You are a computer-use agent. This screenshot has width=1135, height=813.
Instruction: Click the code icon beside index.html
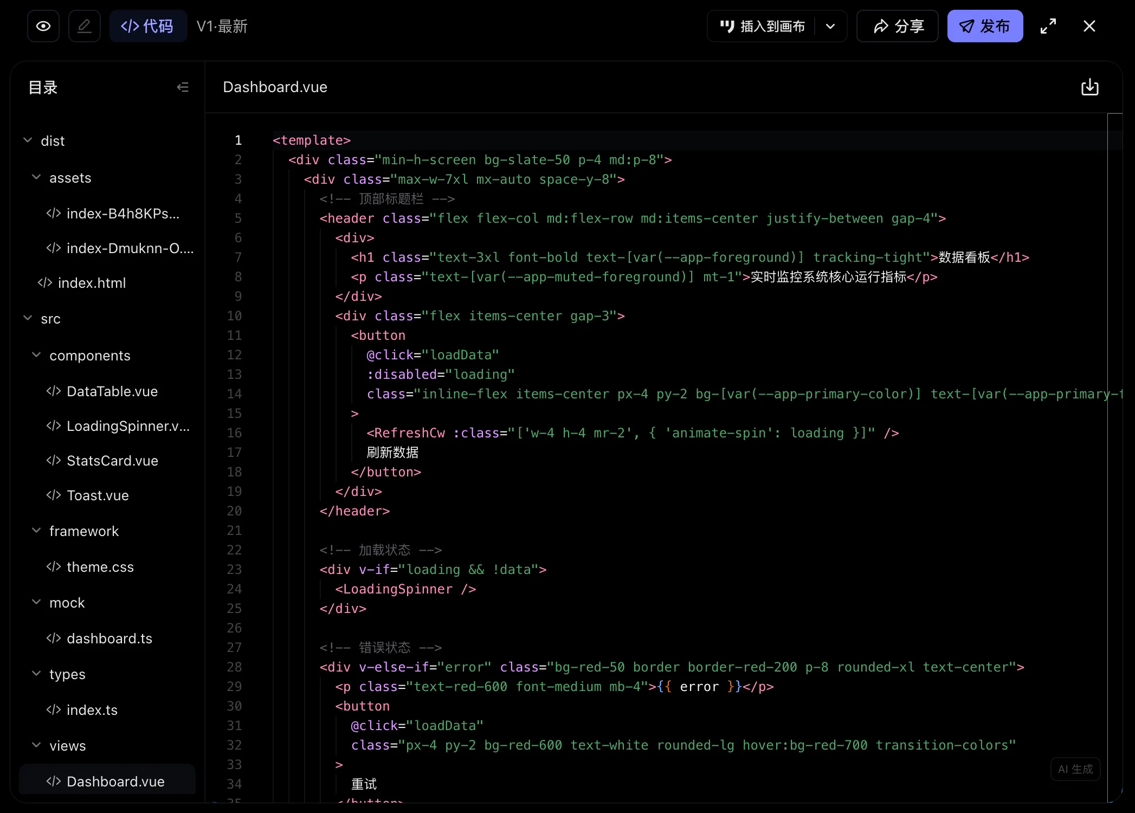[45, 282]
